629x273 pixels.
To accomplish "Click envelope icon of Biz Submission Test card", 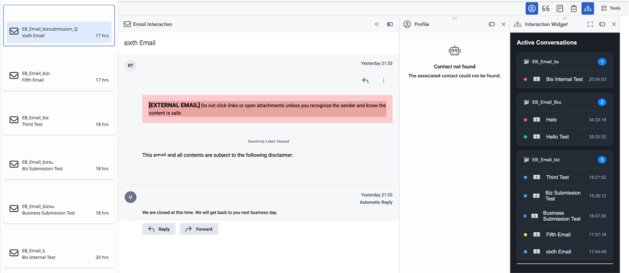I will (x=14, y=165).
